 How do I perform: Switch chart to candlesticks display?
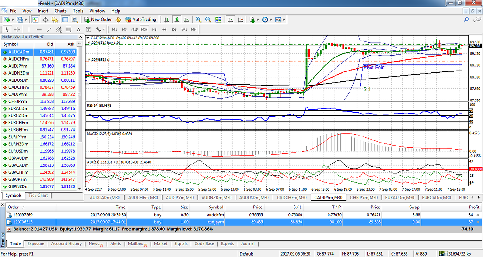coord(177,20)
